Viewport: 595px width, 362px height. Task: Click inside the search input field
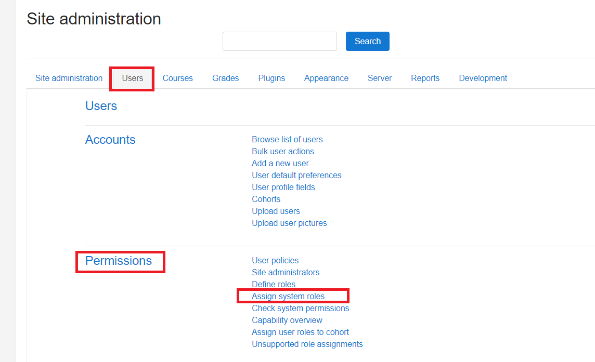click(x=279, y=41)
